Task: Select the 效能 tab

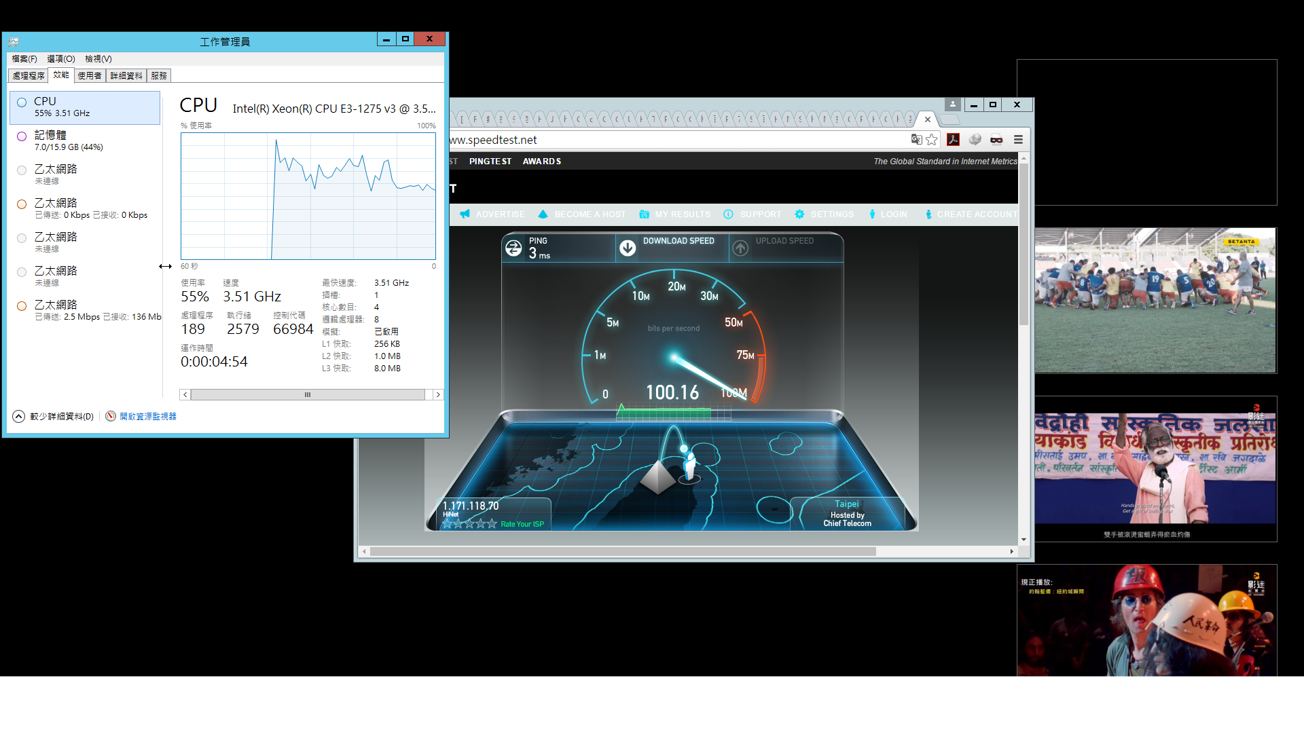Action: (61, 75)
